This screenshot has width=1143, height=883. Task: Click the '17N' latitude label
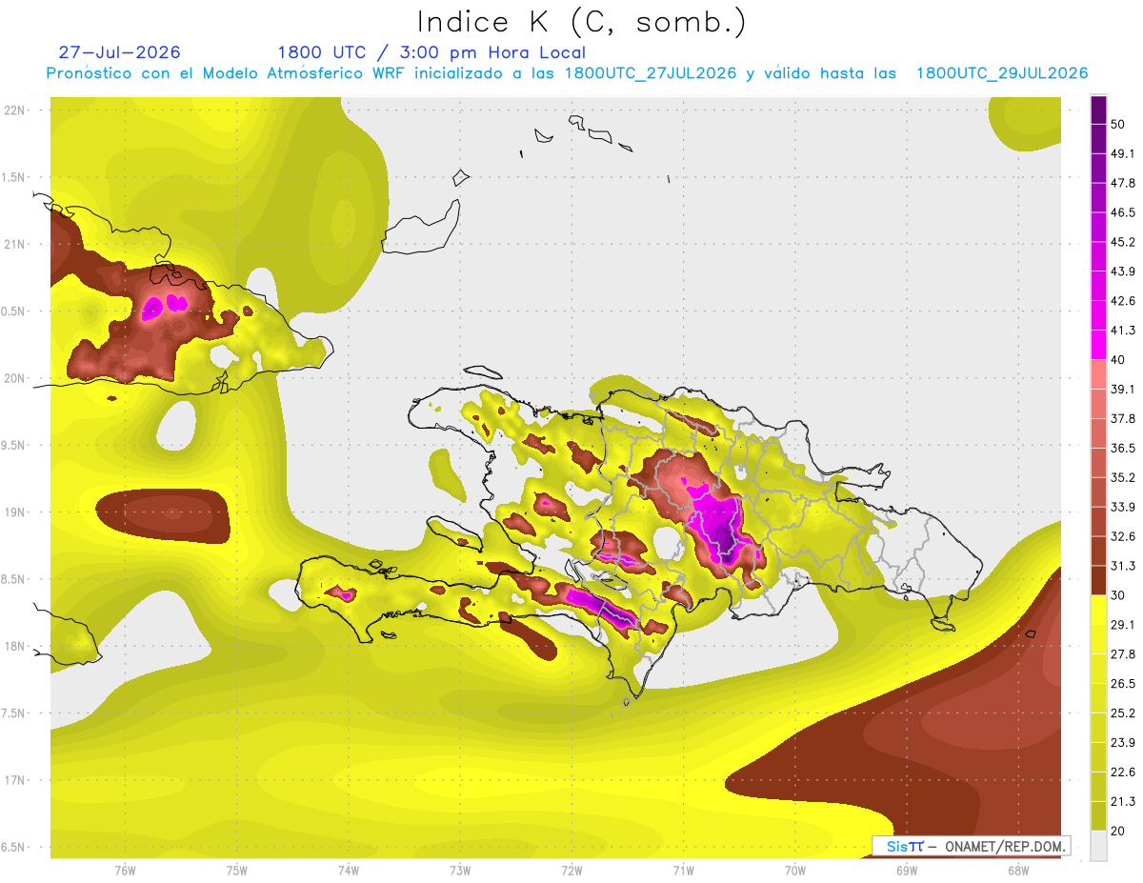tap(14, 780)
